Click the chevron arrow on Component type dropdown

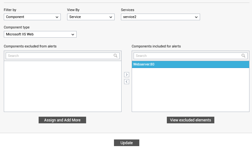pyautogui.click(x=72, y=34)
